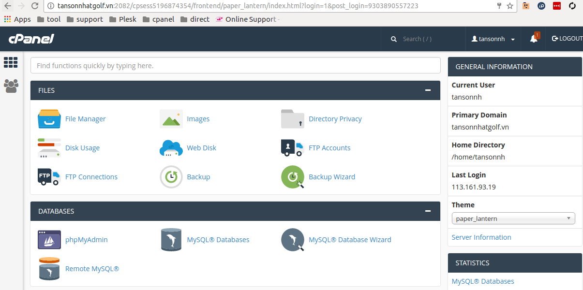Viewport: 583px width, 290px height.
Task: Click the Backup clock icon
Action: coord(171,177)
